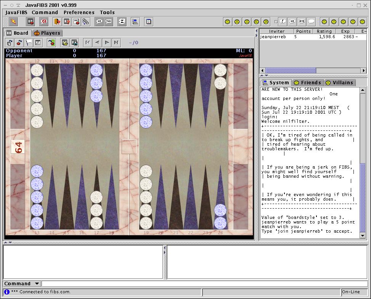Click the lightning bolt connect icon
Viewport: 371px width, 299px height.
tap(13, 22)
